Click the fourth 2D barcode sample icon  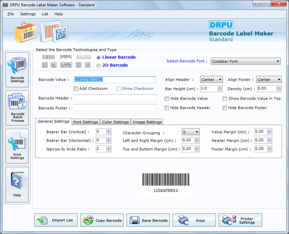79,65
